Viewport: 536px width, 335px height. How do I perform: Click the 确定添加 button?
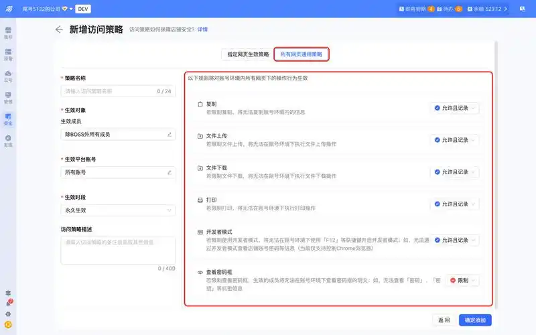(475, 320)
